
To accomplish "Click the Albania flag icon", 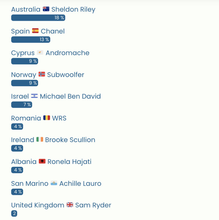I will [x=42, y=162].
